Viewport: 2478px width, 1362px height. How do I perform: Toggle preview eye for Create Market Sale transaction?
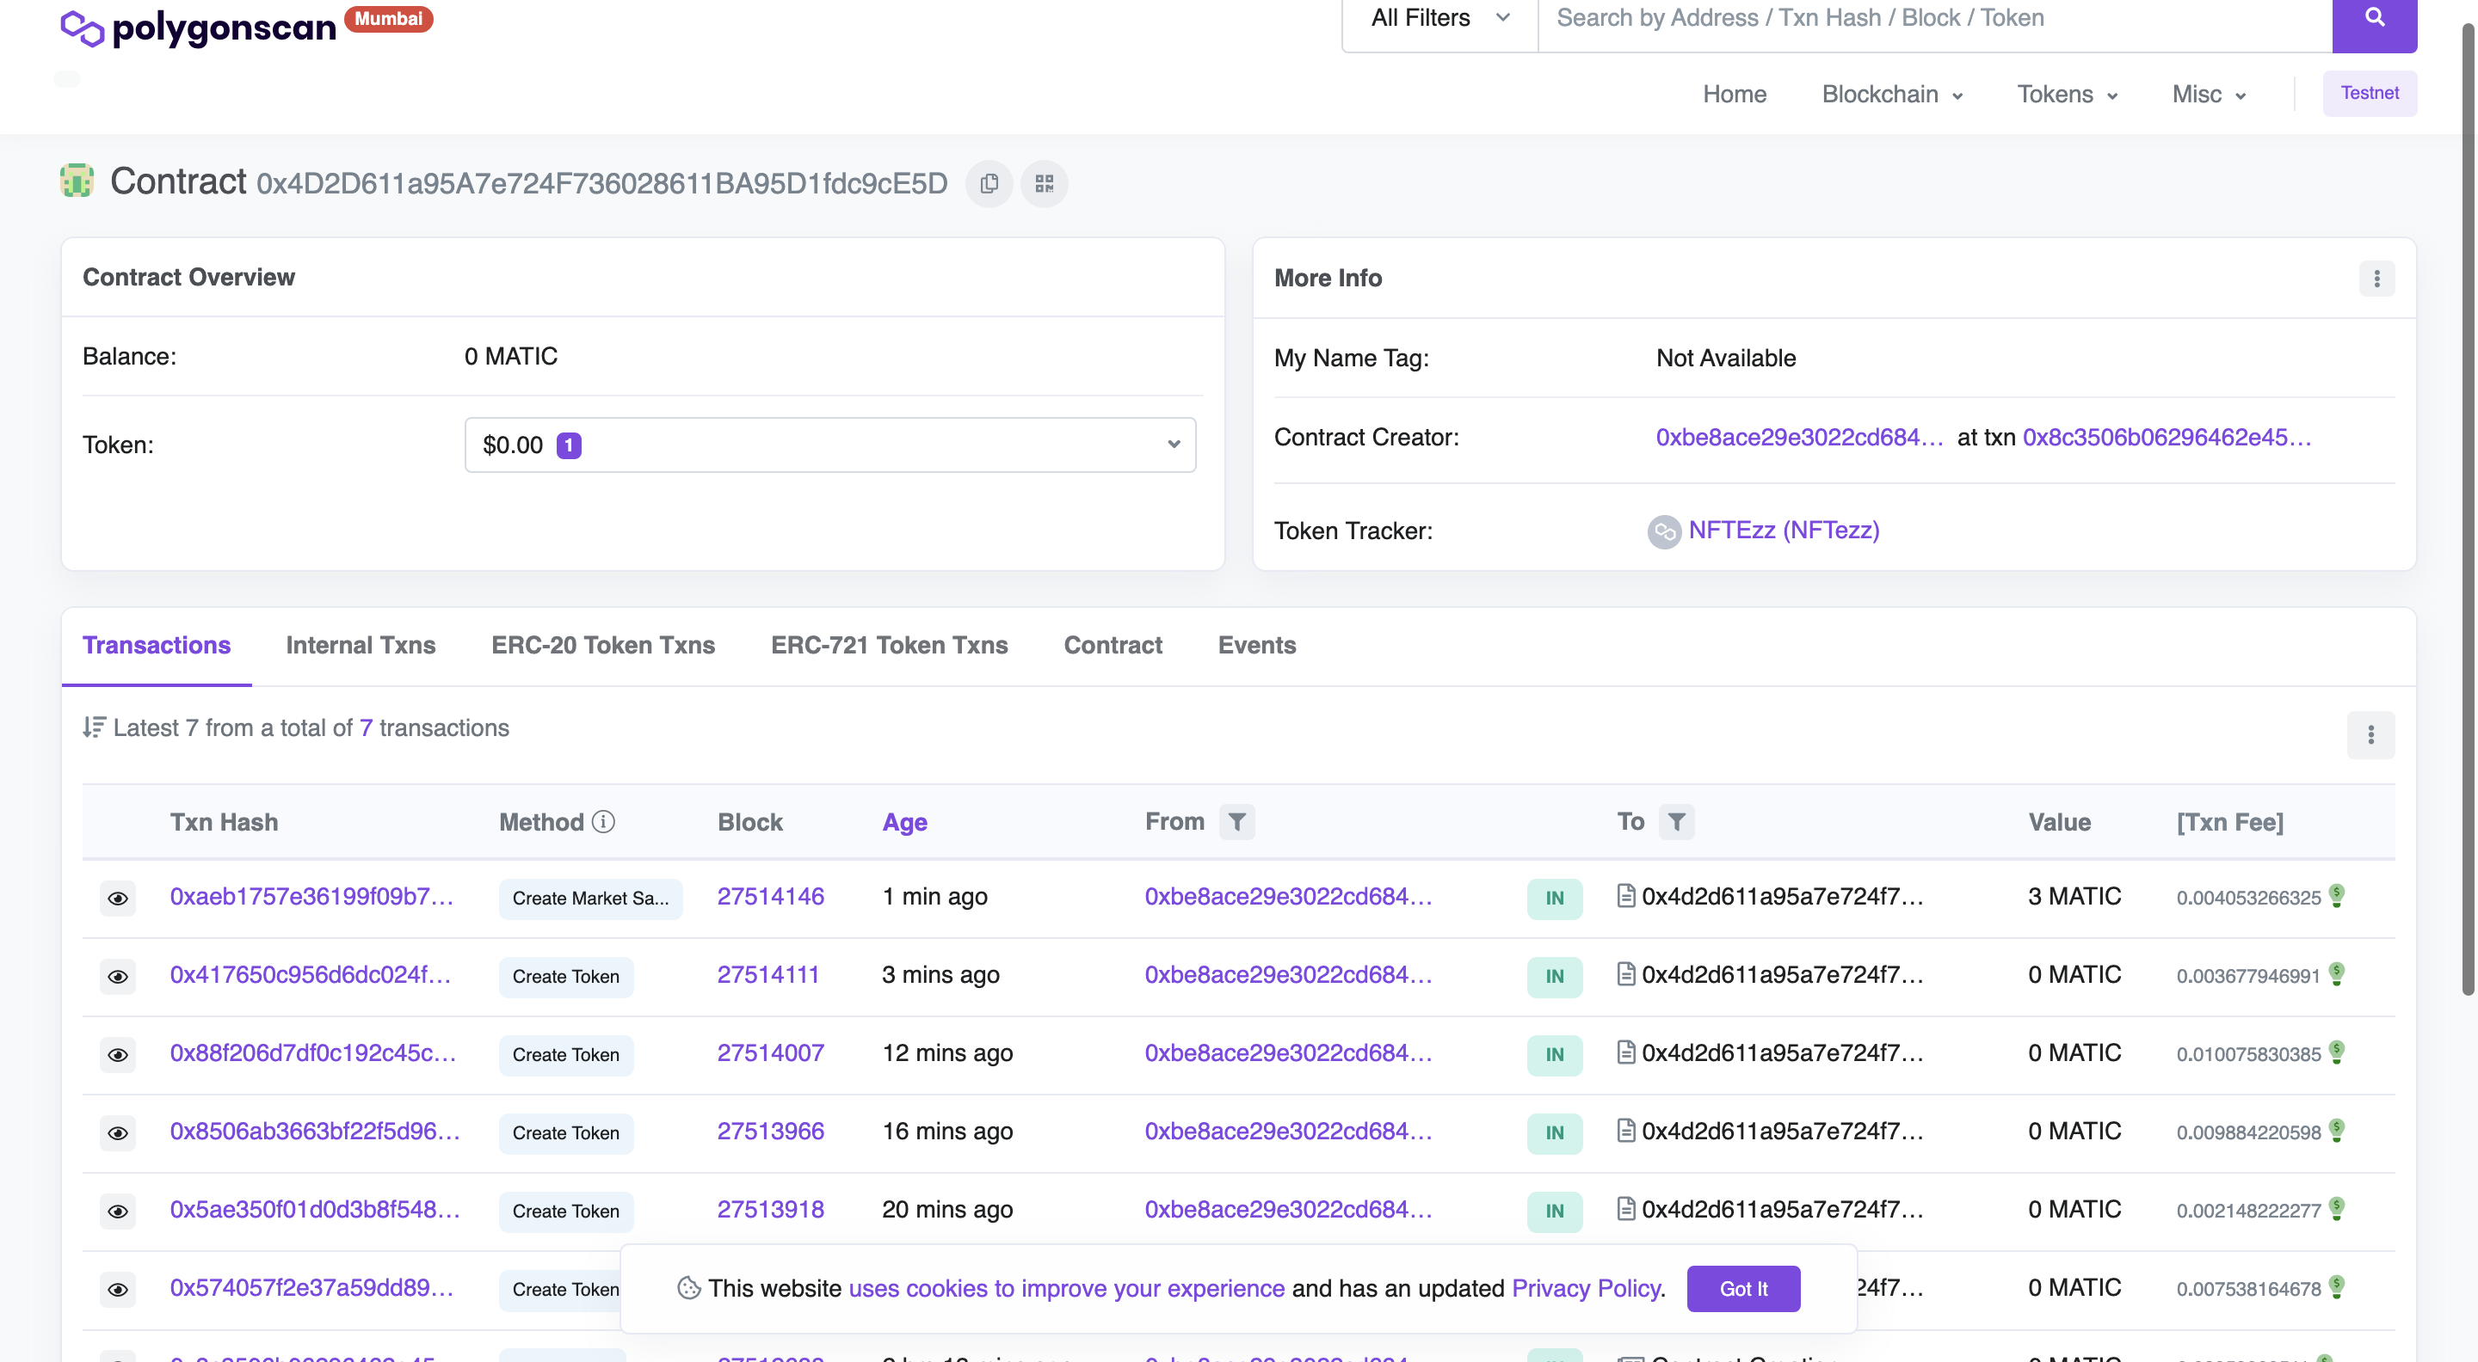click(x=117, y=898)
